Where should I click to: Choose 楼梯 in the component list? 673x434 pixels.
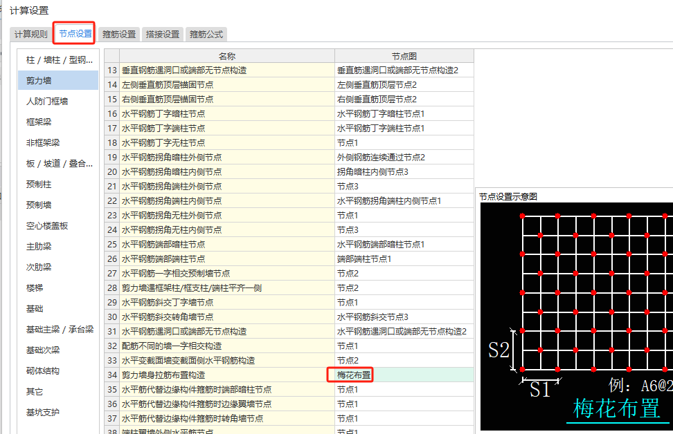click(x=58, y=288)
